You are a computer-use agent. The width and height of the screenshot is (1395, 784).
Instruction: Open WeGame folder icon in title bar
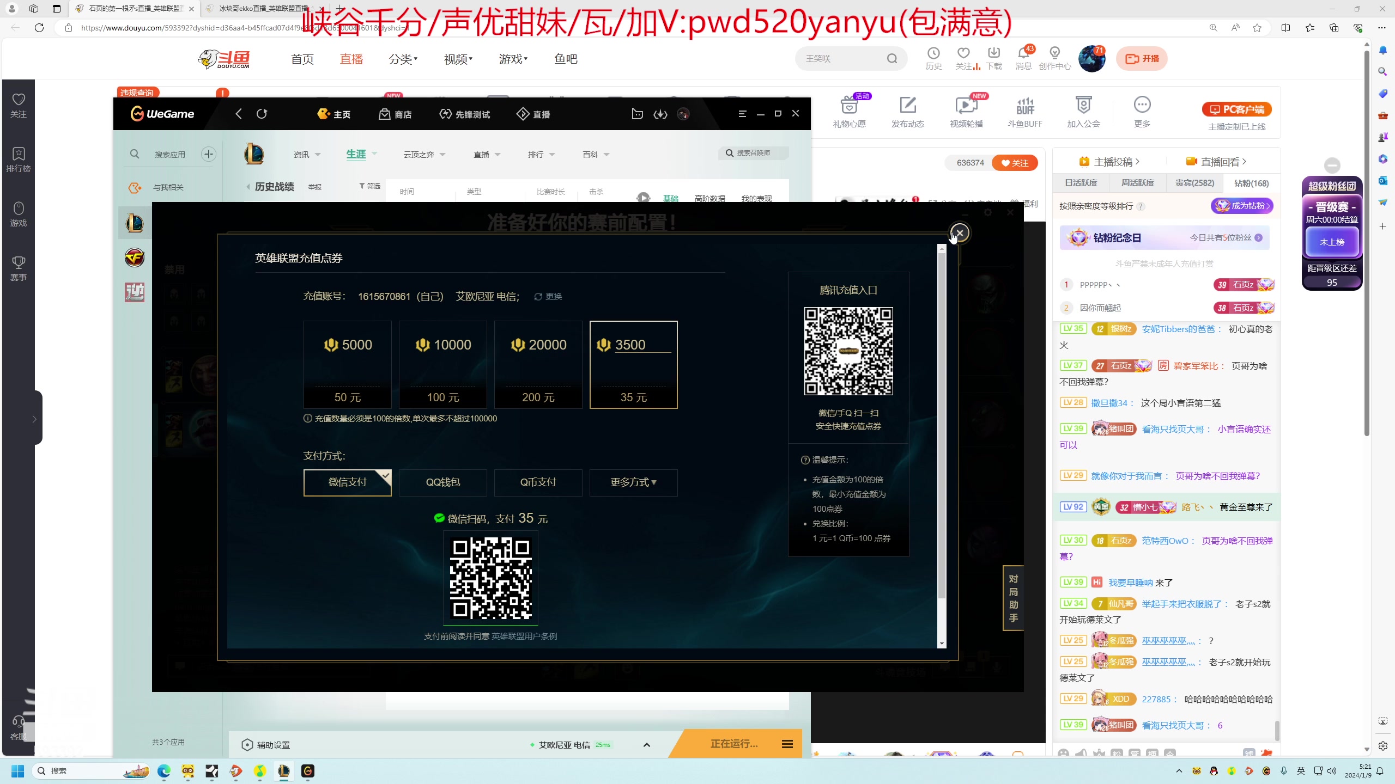click(637, 114)
